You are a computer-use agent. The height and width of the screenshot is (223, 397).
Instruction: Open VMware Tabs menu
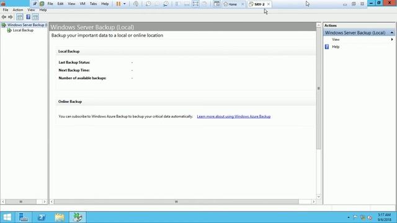(x=93, y=4)
